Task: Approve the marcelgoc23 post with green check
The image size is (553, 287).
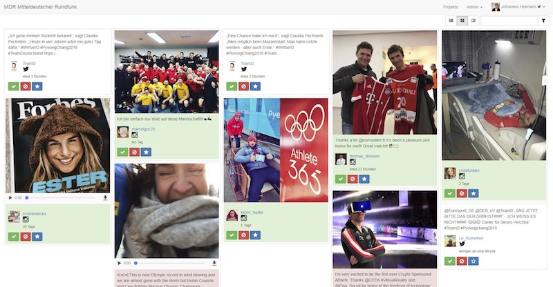Action: [x=122, y=152]
